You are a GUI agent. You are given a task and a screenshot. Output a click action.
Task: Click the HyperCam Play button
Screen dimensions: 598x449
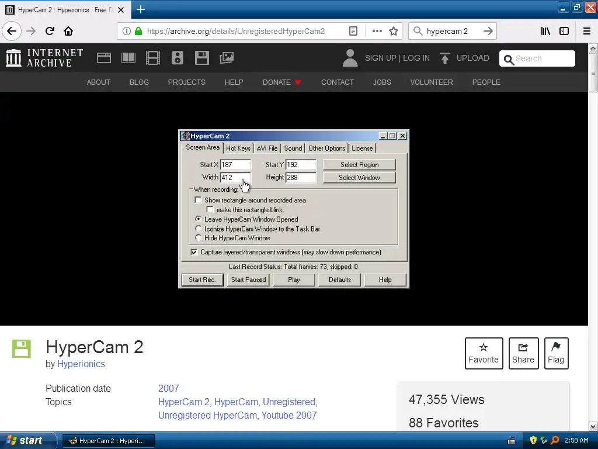coord(294,279)
